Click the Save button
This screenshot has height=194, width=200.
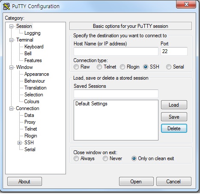point(174,117)
